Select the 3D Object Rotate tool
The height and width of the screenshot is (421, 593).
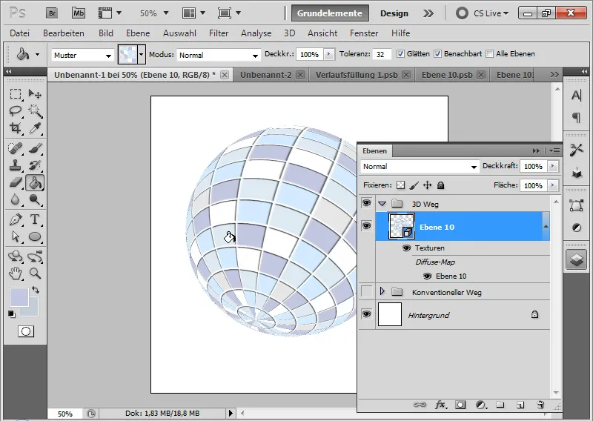[x=16, y=257]
